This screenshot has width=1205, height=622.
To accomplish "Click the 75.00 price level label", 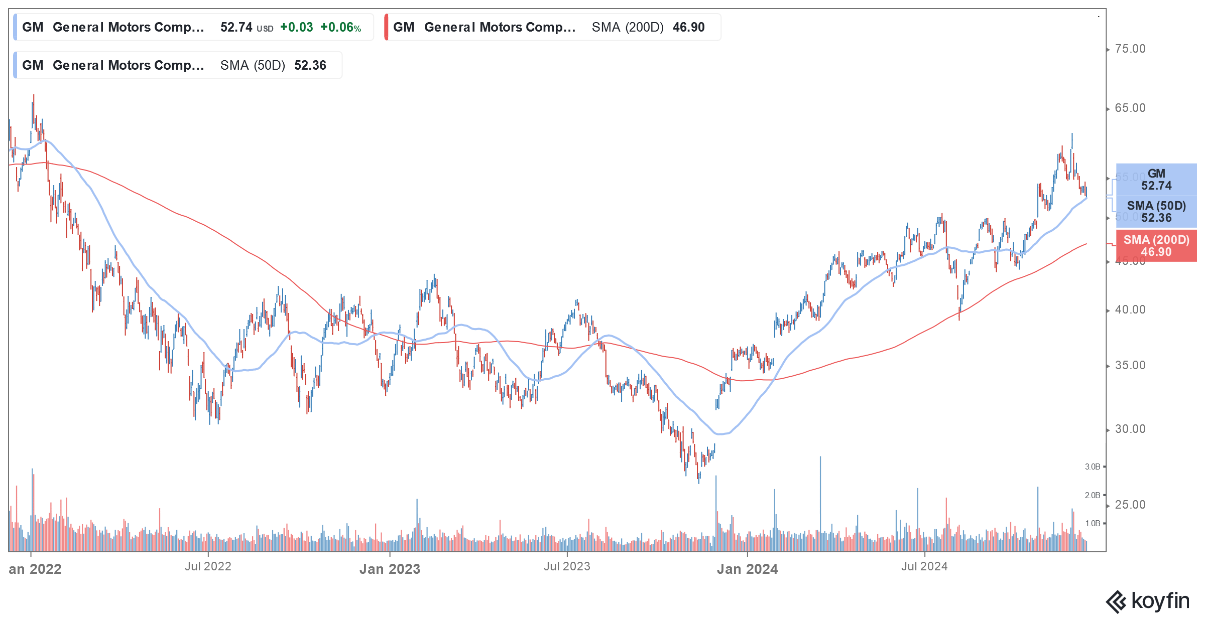I will point(1130,49).
